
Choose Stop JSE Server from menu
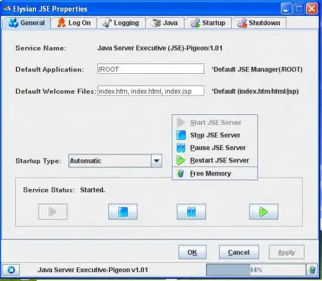(x=215, y=135)
